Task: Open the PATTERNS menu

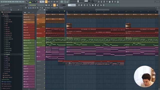Action: pyautogui.click(x=9, y=2)
